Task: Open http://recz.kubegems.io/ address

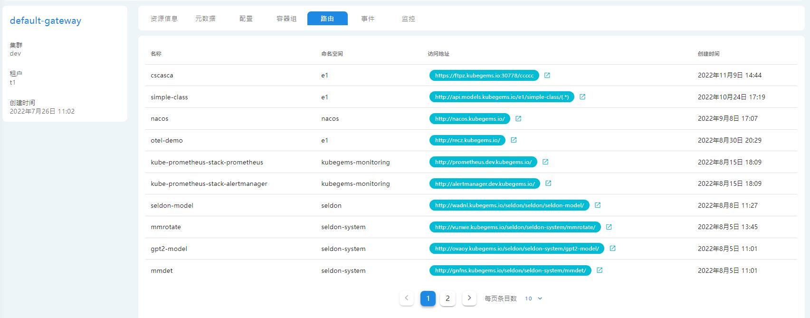Action: 467,140
